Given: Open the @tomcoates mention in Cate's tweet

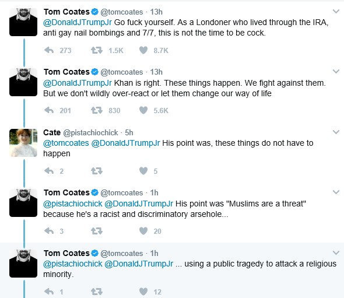Looking at the screenshot, I should click(x=66, y=143).
